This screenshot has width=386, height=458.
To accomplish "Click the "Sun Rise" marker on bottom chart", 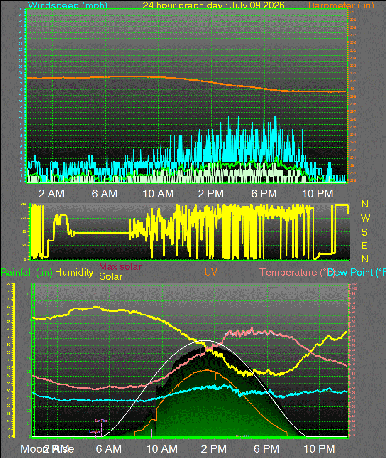I will 101,421.
